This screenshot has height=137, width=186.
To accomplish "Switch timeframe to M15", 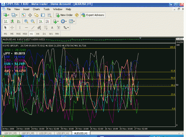I will pos(18,34).
